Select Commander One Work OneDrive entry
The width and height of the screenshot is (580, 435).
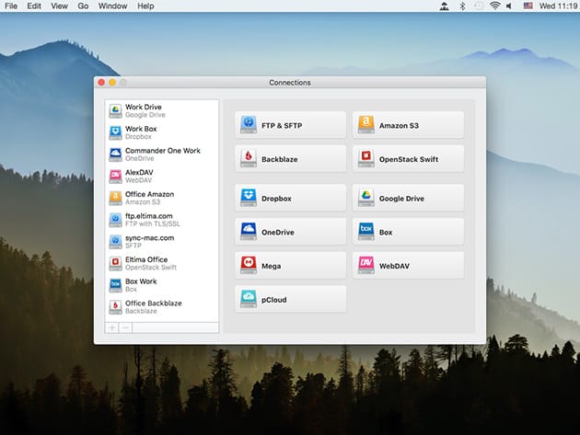162,155
